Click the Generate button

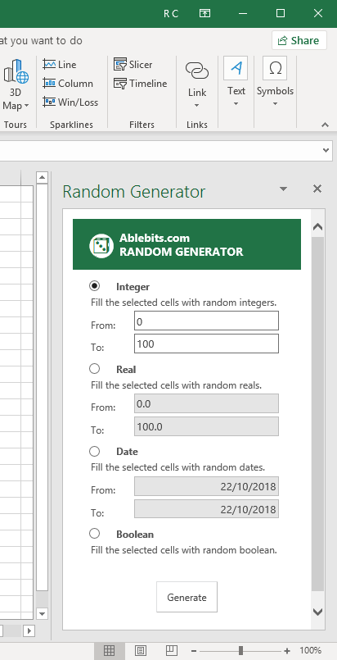click(x=186, y=597)
